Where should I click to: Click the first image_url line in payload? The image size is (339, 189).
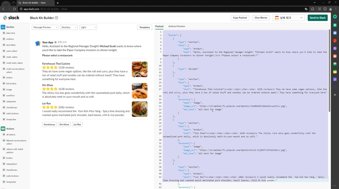(x=234, y=106)
